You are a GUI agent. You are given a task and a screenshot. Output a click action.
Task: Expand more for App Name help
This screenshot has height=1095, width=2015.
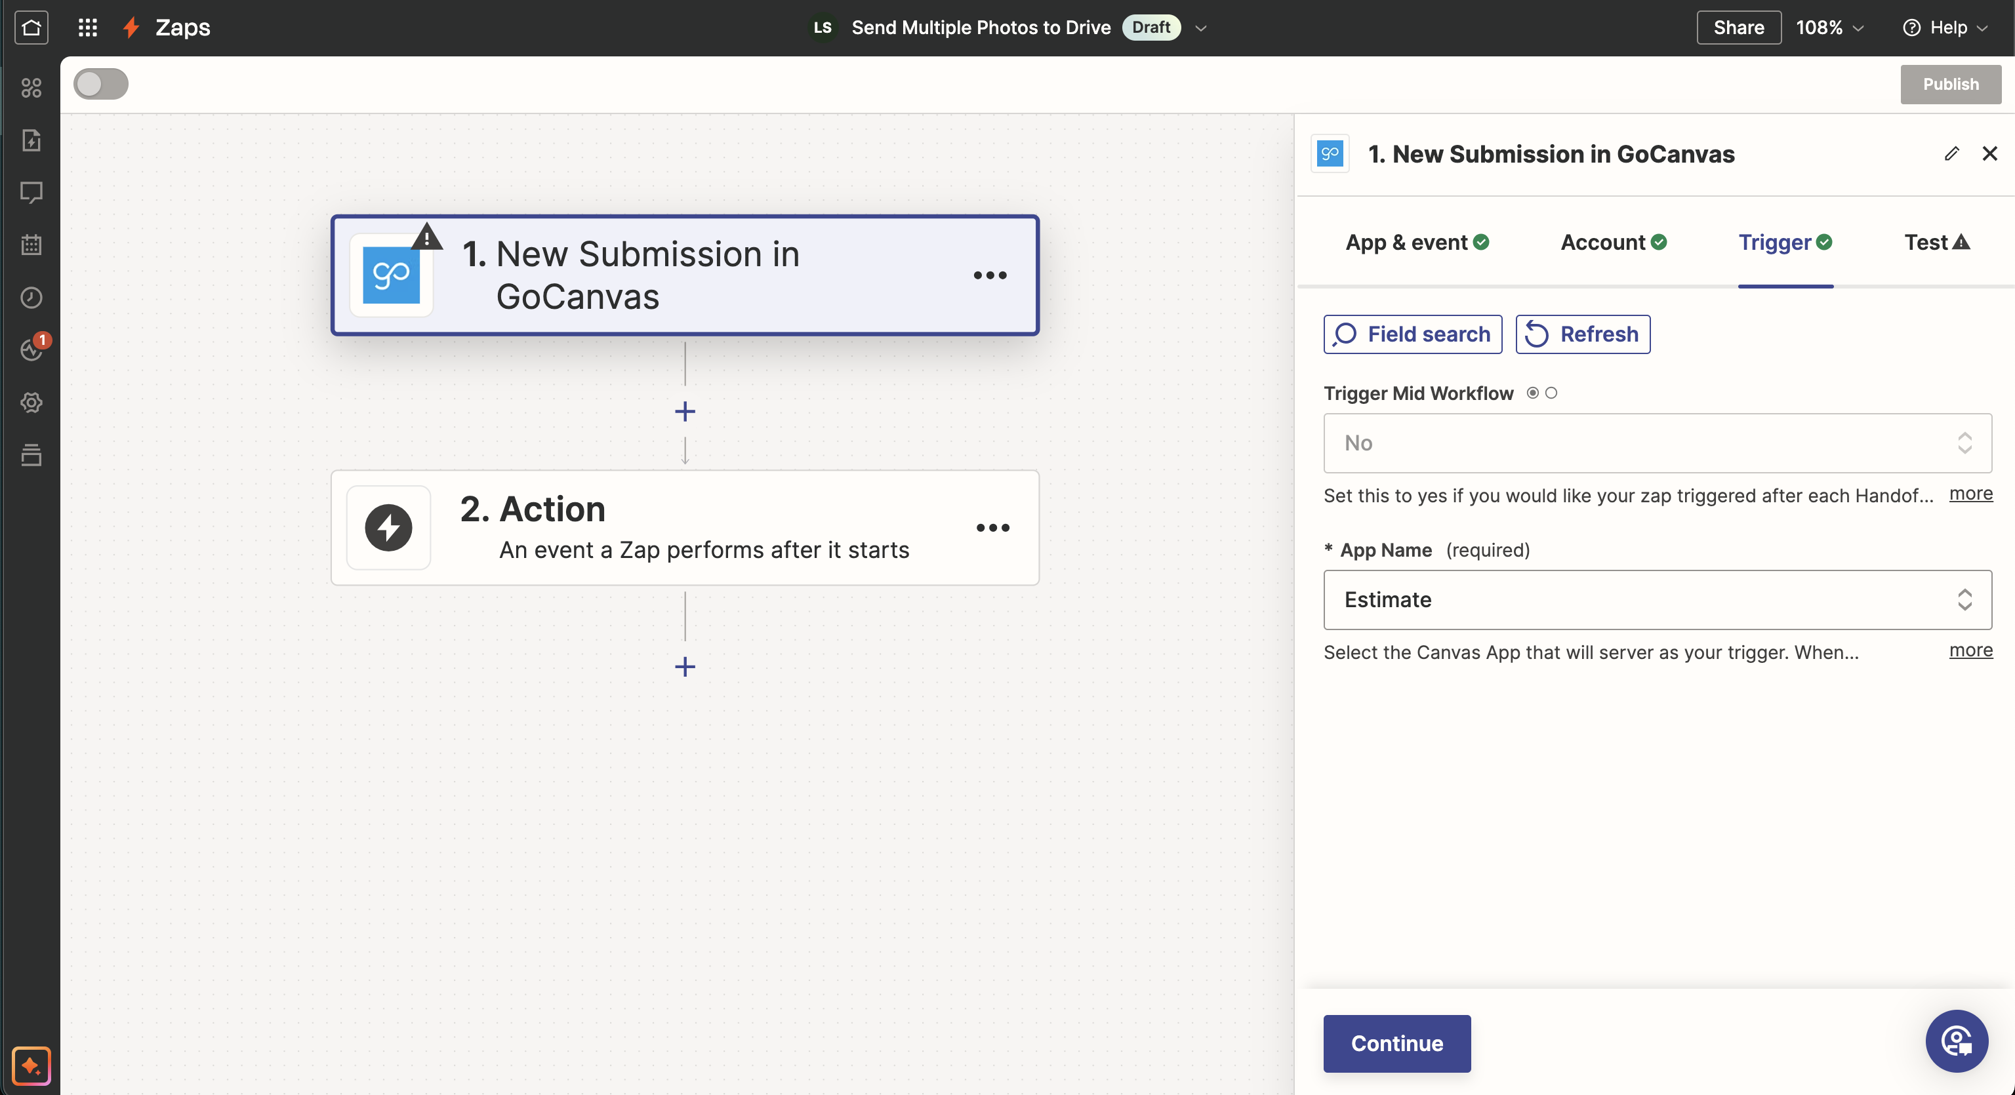click(1970, 650)
